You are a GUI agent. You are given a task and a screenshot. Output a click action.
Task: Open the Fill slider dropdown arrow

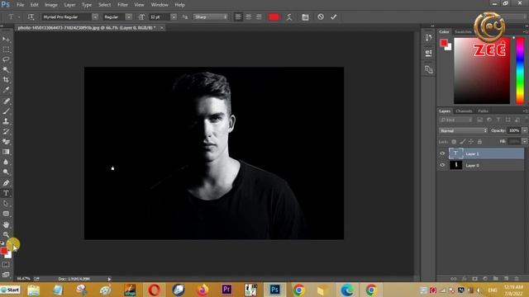click(x=525, y=142)
